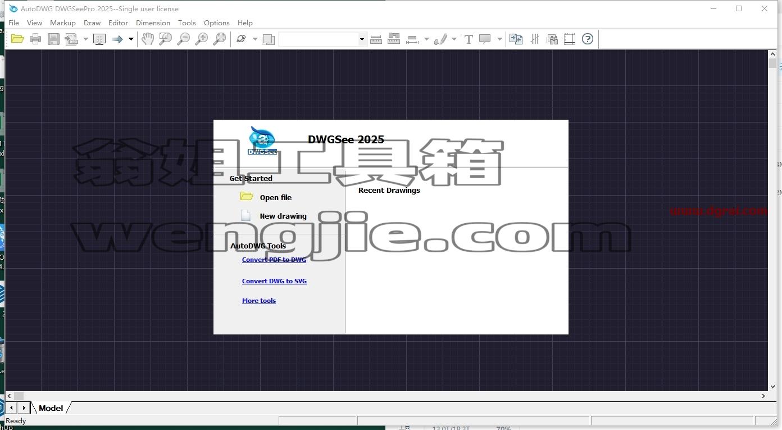Screen dimensions: 782x430
Task: Select the freehand markup pen tool
Action: pos(440,39)
